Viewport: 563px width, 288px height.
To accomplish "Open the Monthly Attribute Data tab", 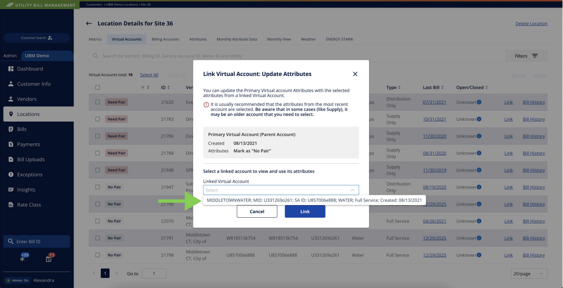I will pyautogui.click(x=237, y=39).
